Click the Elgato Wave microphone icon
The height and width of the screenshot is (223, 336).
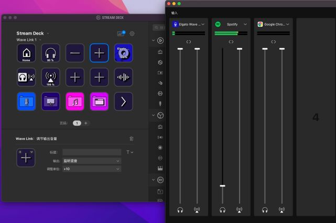[x=175, y=24]
